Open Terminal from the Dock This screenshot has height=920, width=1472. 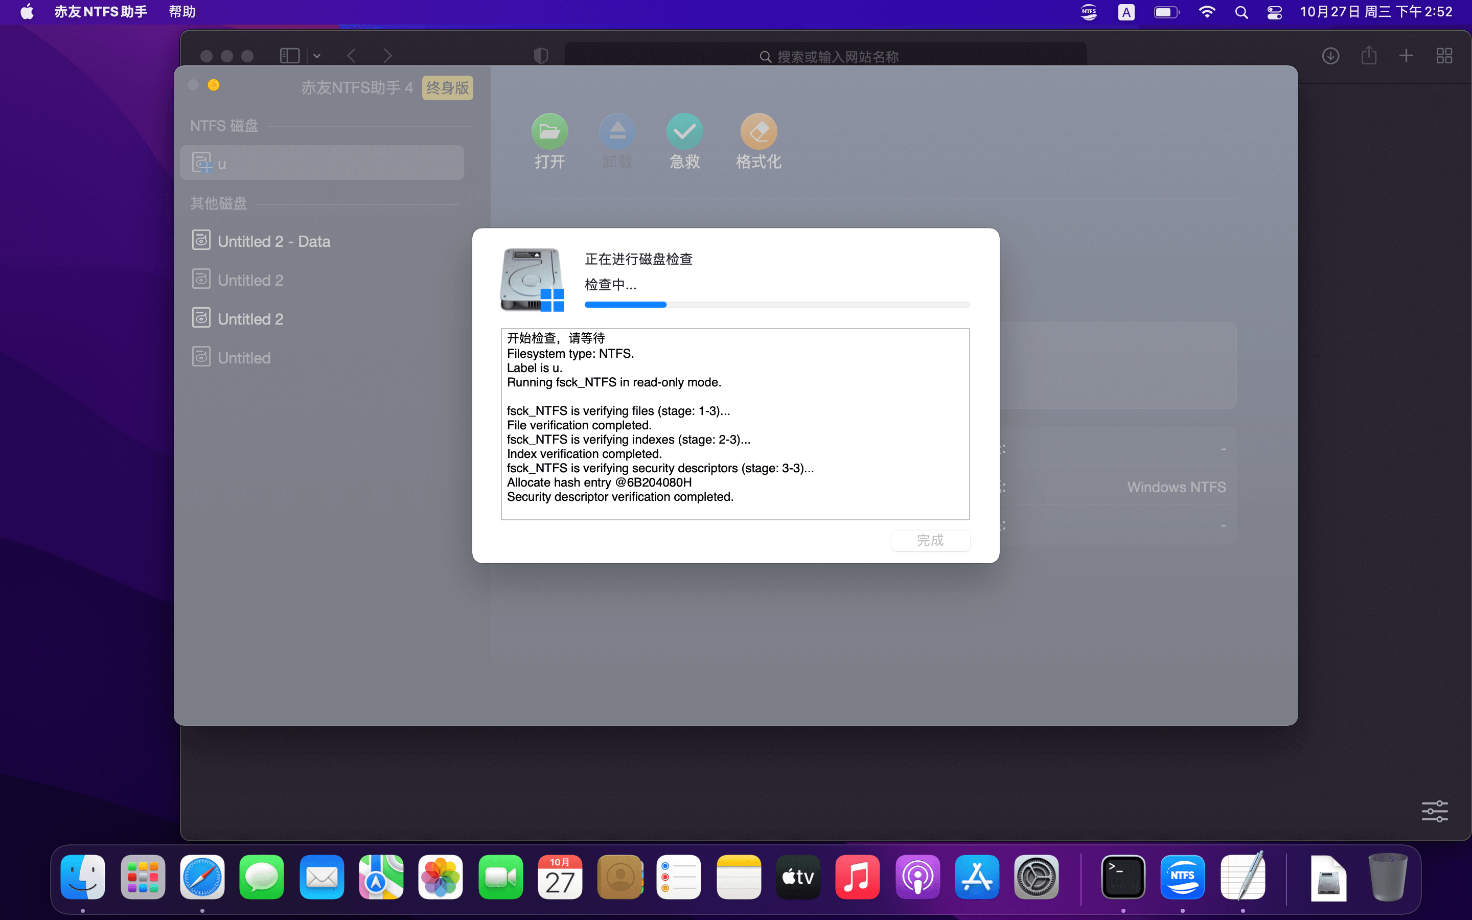click(x=1123, y=877)
